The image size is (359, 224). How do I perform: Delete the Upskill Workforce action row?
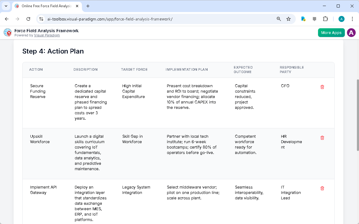coord(322,138)
